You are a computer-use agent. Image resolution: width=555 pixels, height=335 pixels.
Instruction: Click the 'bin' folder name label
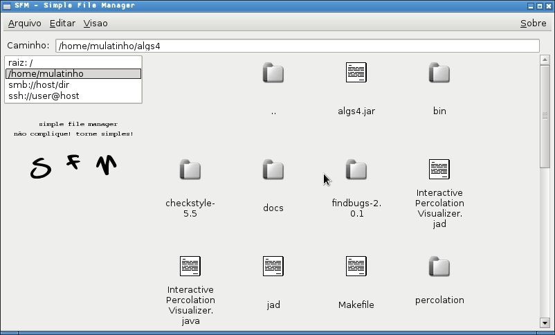coord(439,111)
